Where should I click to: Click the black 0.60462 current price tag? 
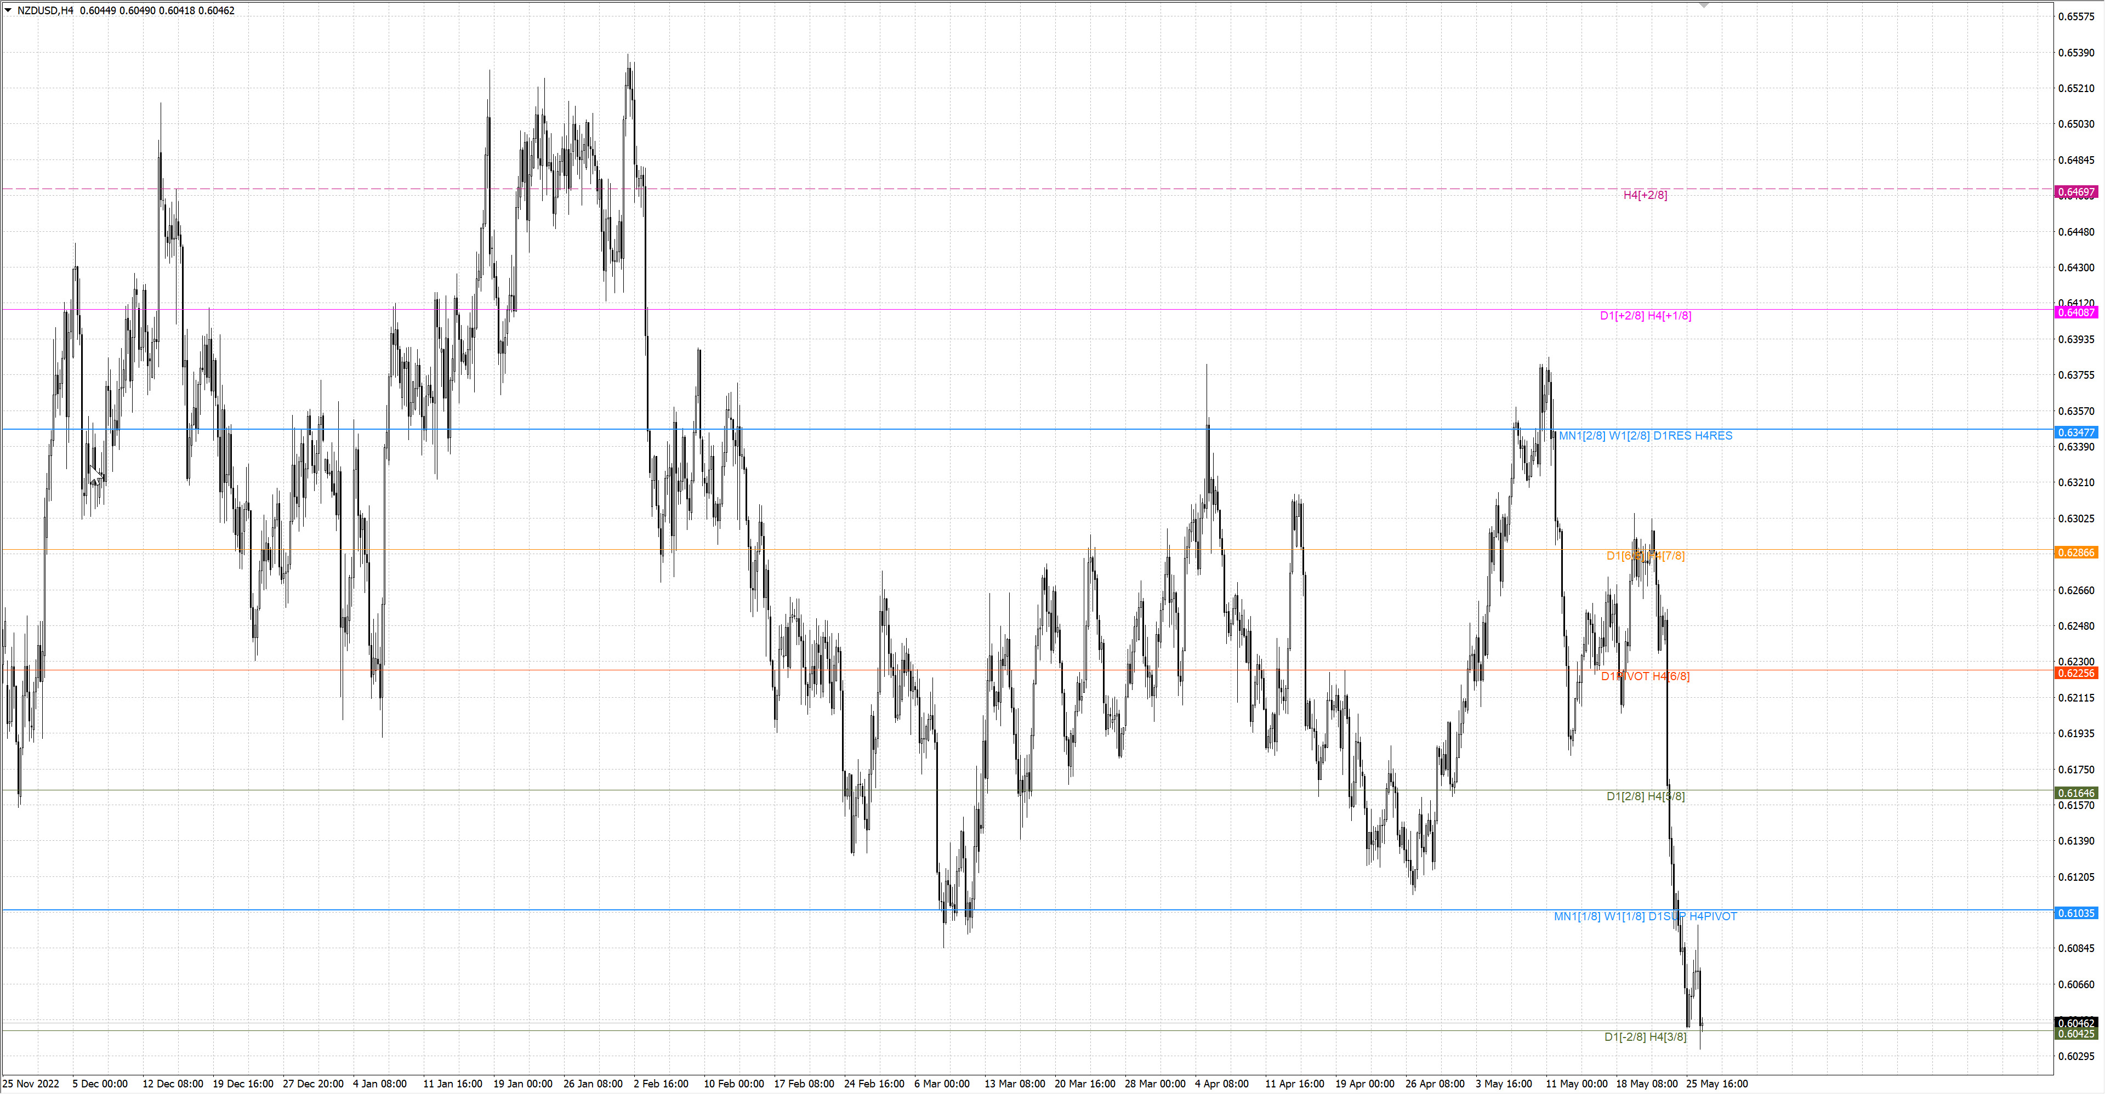click(2075, 1023)
